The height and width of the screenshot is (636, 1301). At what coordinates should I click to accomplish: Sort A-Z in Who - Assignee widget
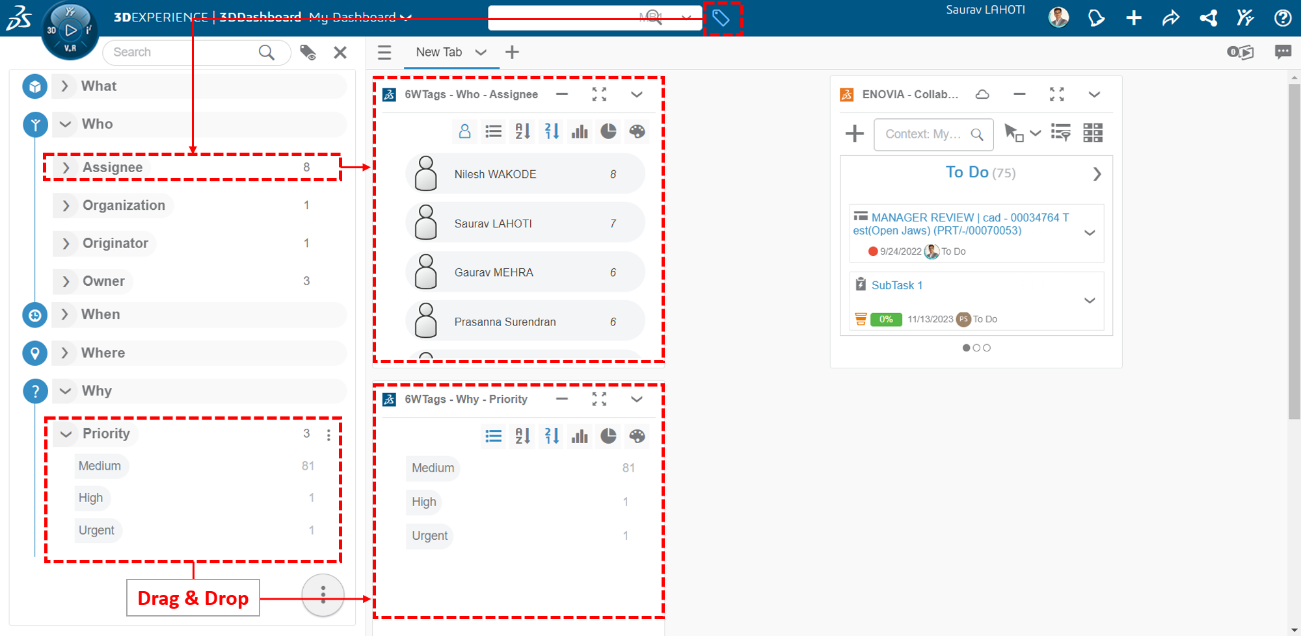(x=522, y=131)
